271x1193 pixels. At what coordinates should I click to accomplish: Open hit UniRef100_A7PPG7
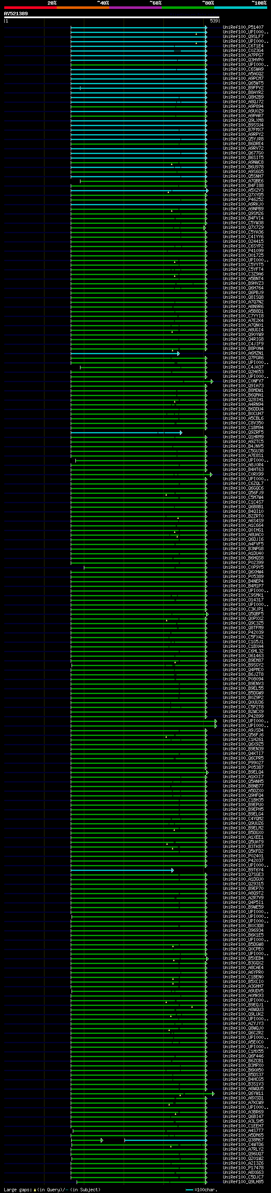(x=243, y=55)
